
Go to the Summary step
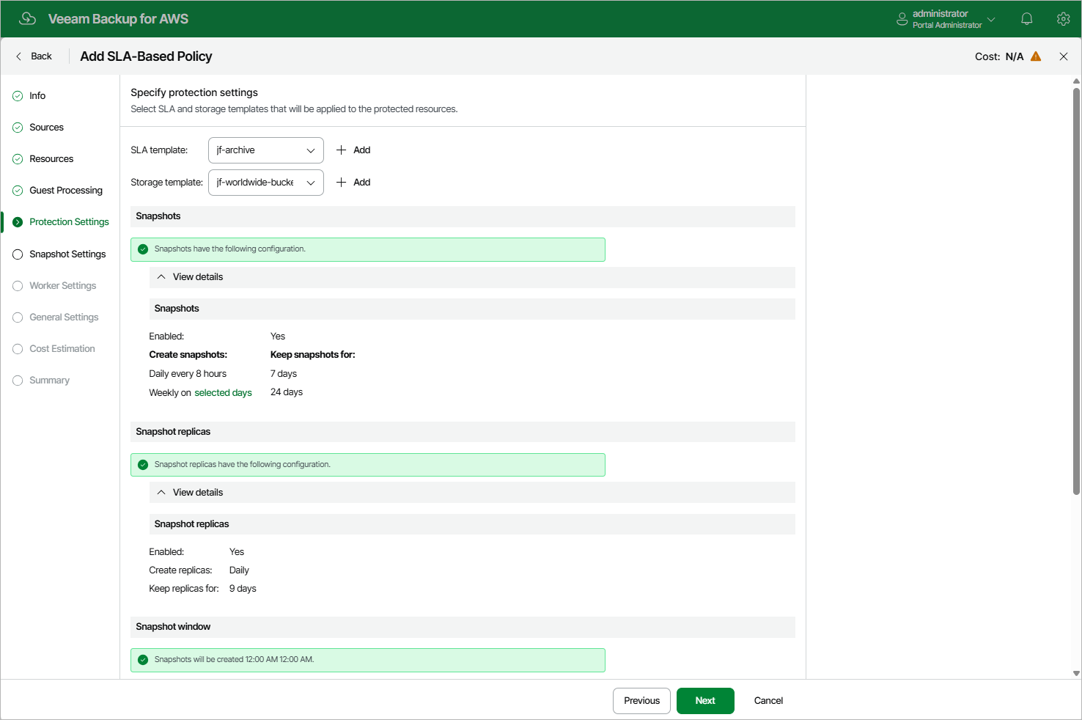(x=49, y=381)
